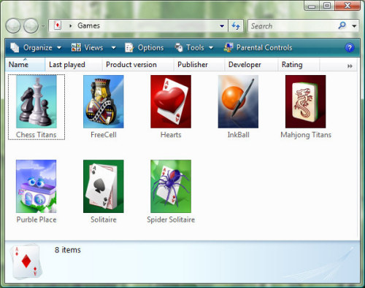
Task: Sort by the Last played column
Action: [74, 64]
